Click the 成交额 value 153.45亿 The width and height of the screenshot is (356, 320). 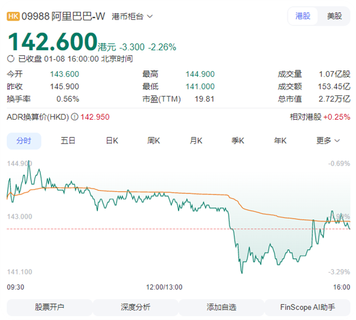pos(334,87)
